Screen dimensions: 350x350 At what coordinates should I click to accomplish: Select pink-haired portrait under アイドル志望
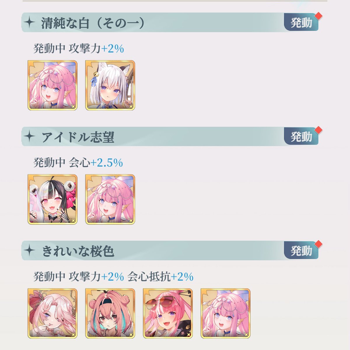click(110, 199)
